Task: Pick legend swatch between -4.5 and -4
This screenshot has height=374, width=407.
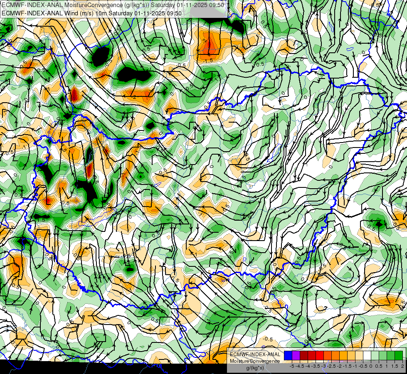Action: [304, 356]
